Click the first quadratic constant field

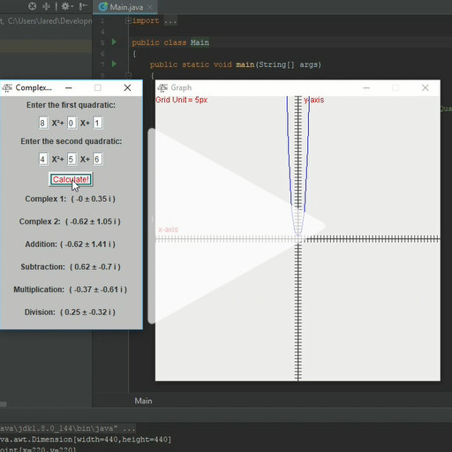pos(97,123)
